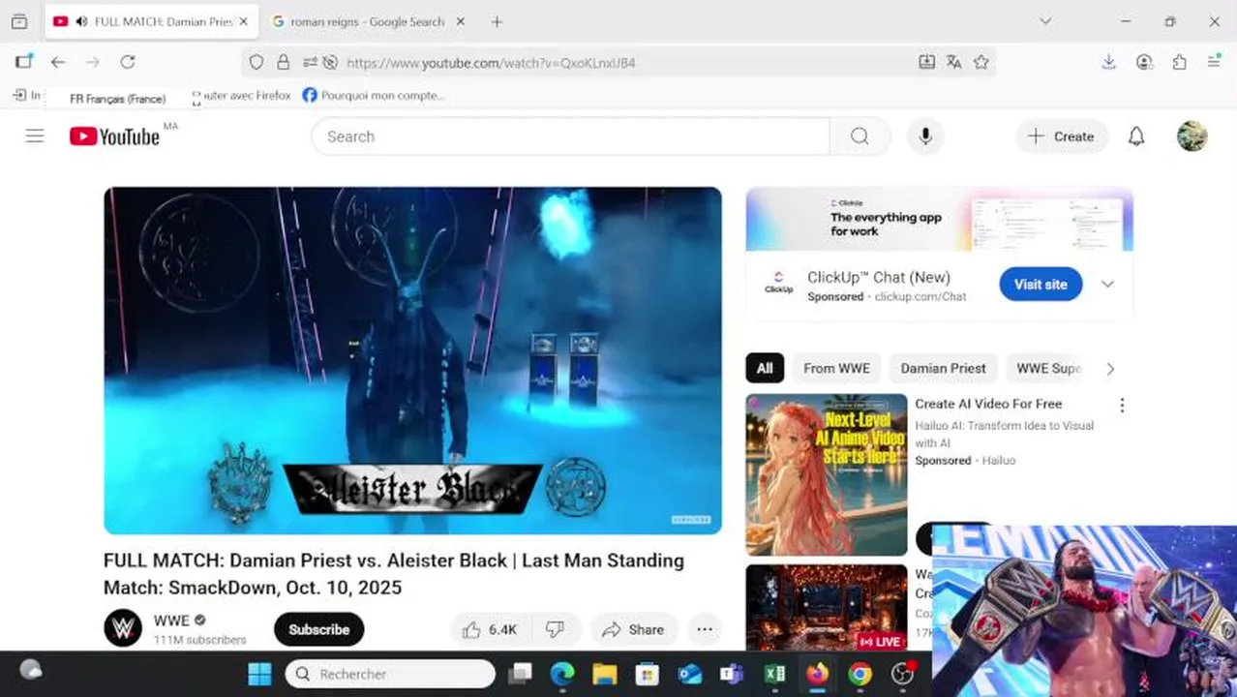Reload the page in Firefox

(x=128, y=62)
